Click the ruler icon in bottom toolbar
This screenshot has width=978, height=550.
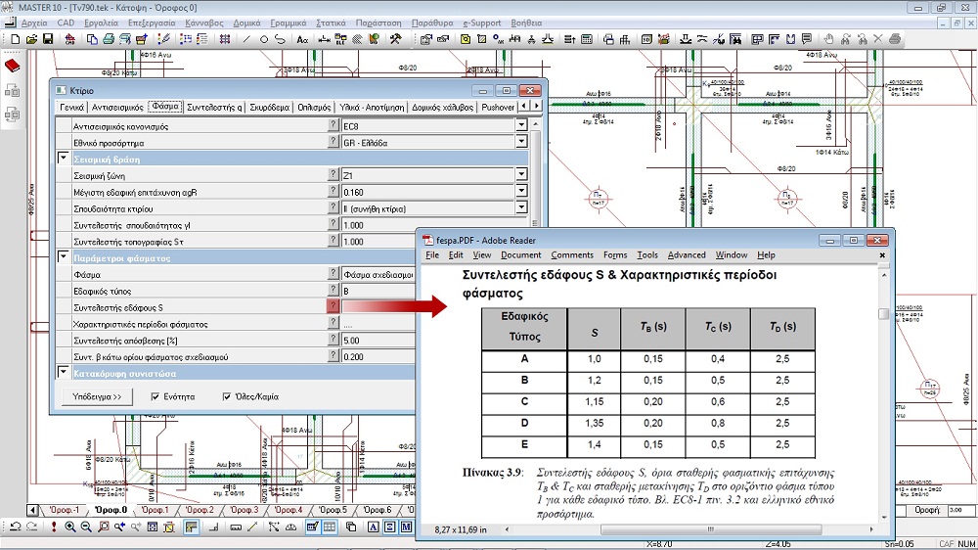pos(236,527)
